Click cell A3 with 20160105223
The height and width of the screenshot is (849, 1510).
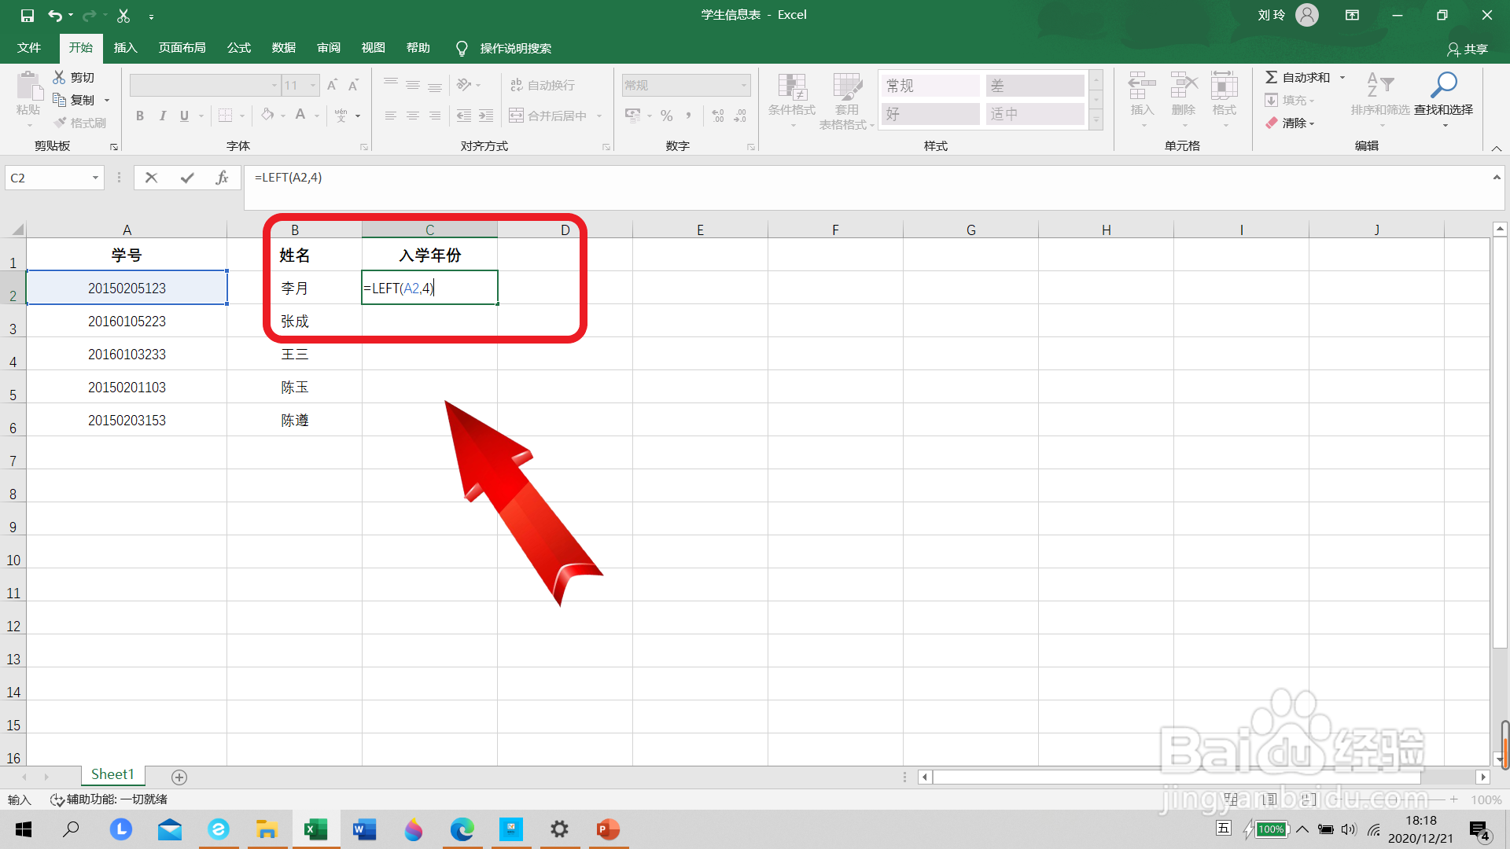click(127, 321)
